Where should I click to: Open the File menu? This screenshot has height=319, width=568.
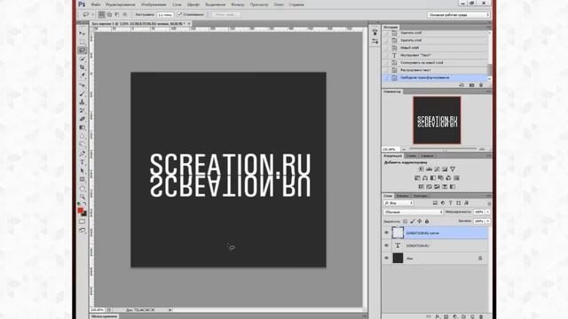point(96,4)
